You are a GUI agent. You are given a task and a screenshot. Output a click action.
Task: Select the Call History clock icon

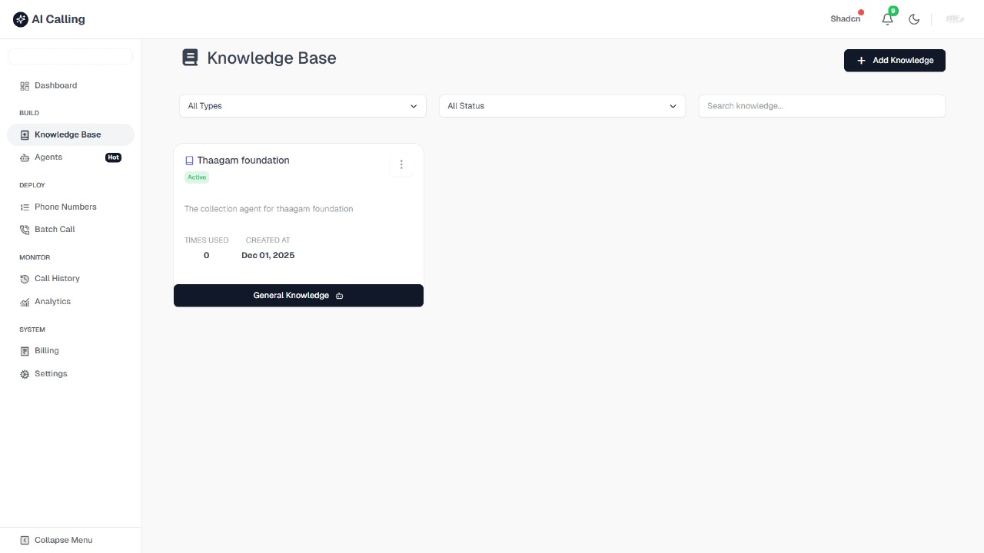pos(24,278)
